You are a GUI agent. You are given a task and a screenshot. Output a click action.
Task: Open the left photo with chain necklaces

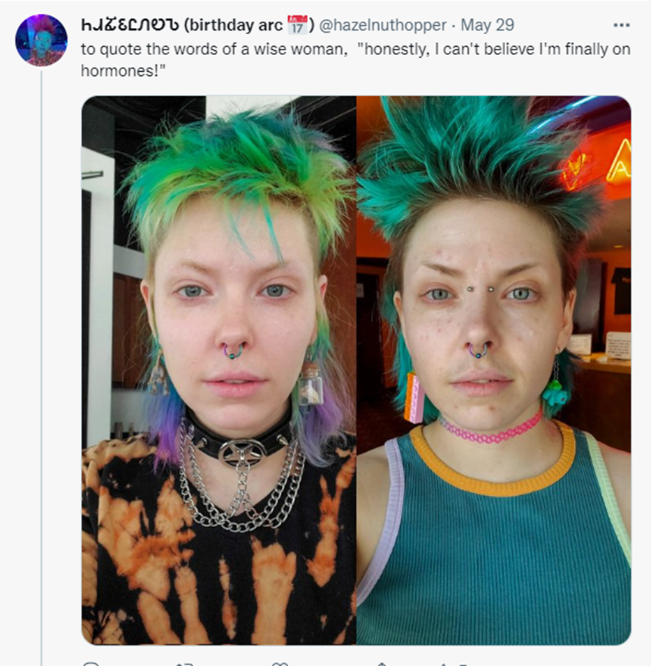(x=218, y=370)
